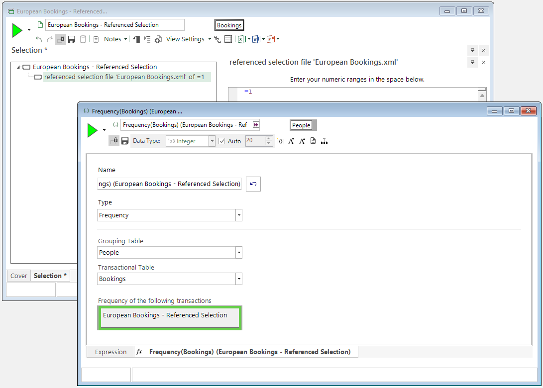The image size is (543, 388).
Task: Open the View Settings dropdown
Action: pyautogui.click(x=210, y=39)
